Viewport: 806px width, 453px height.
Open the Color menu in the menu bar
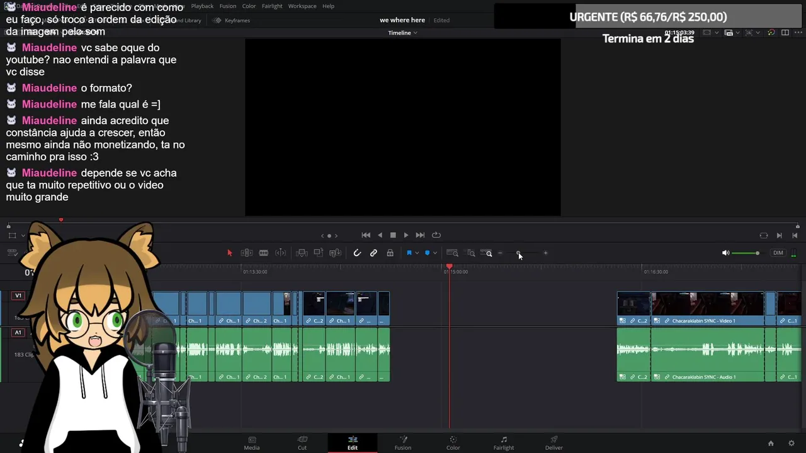(249, 6)
